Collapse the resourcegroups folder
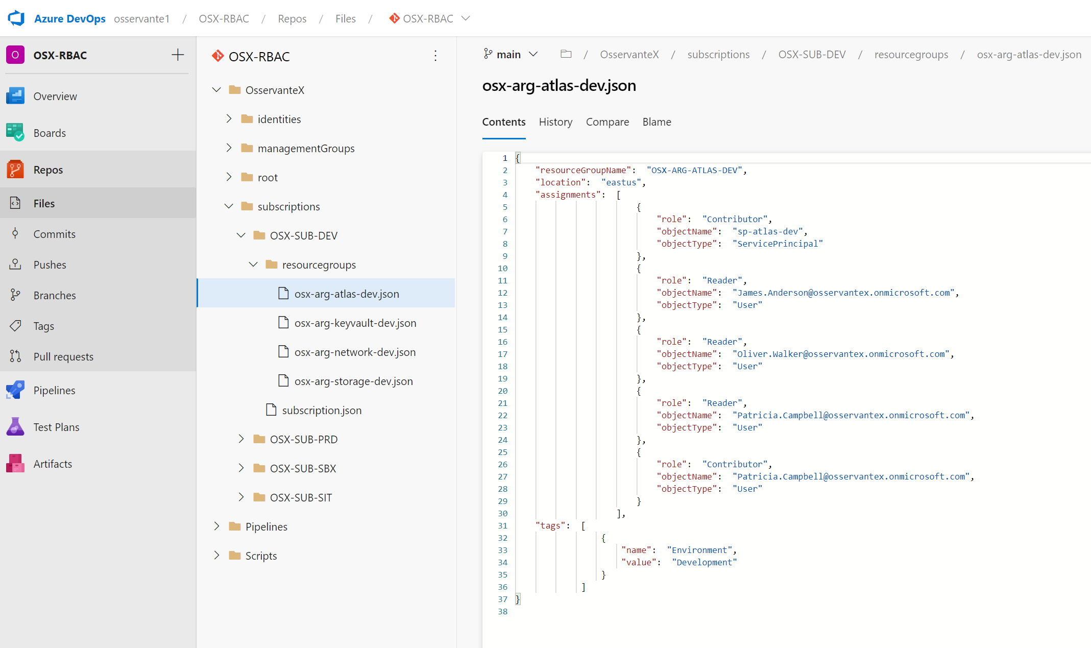This screenshot has width=1091, height=648. click(x=253, y=265)
